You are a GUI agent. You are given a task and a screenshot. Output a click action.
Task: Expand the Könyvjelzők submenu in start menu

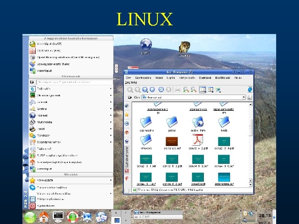71,180
